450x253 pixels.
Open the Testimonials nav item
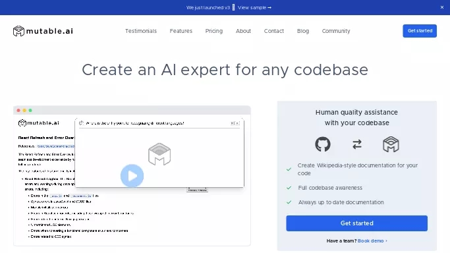click(140, 31)
